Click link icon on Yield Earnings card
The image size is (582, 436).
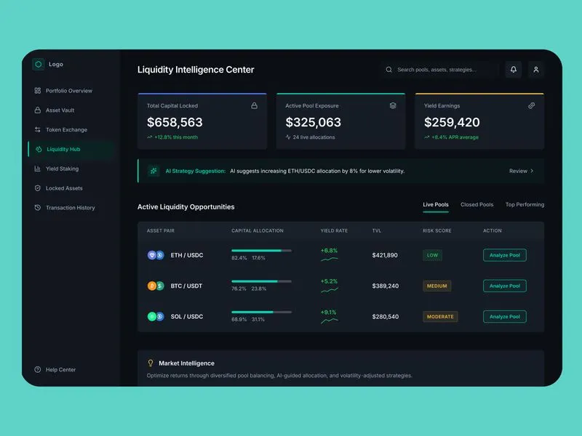[532, 105]
